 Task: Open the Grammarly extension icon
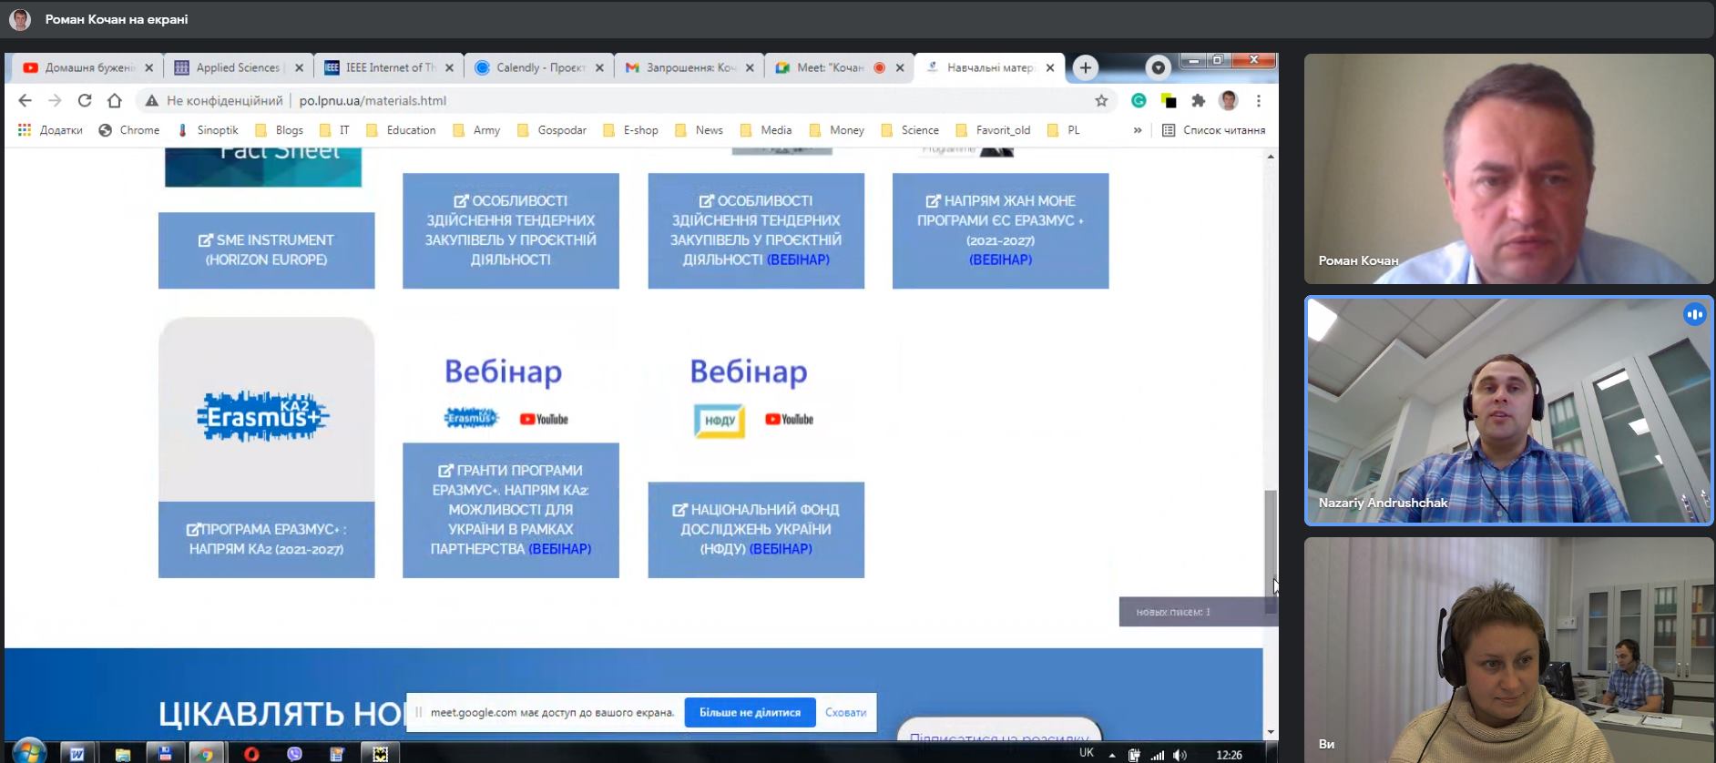(x=1139, y=100)
